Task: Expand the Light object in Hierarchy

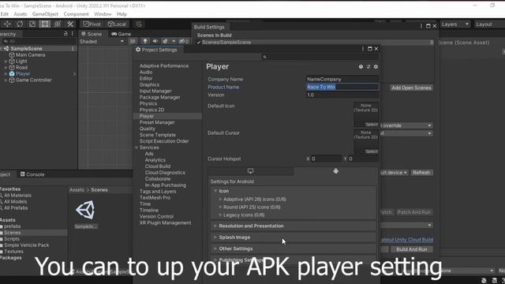Action: point(6,62)
